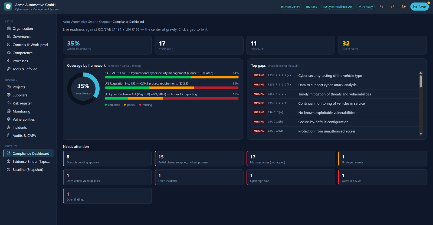Image resolution: width=433 pixels, height=225 pixels.
Task: Click Top gaps scrollbar up arrow
Action: pos(421,73)
